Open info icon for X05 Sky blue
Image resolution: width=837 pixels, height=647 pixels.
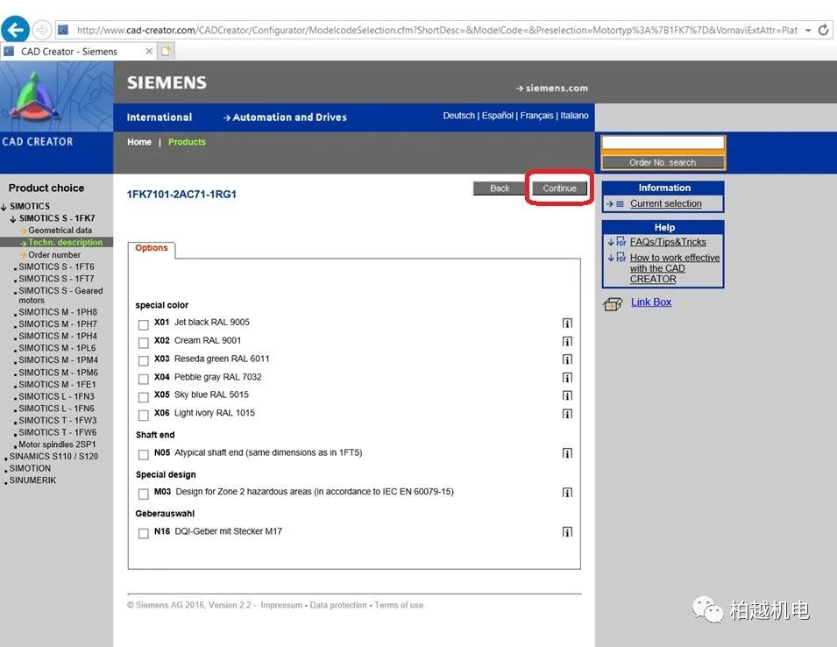click(567, 395)
